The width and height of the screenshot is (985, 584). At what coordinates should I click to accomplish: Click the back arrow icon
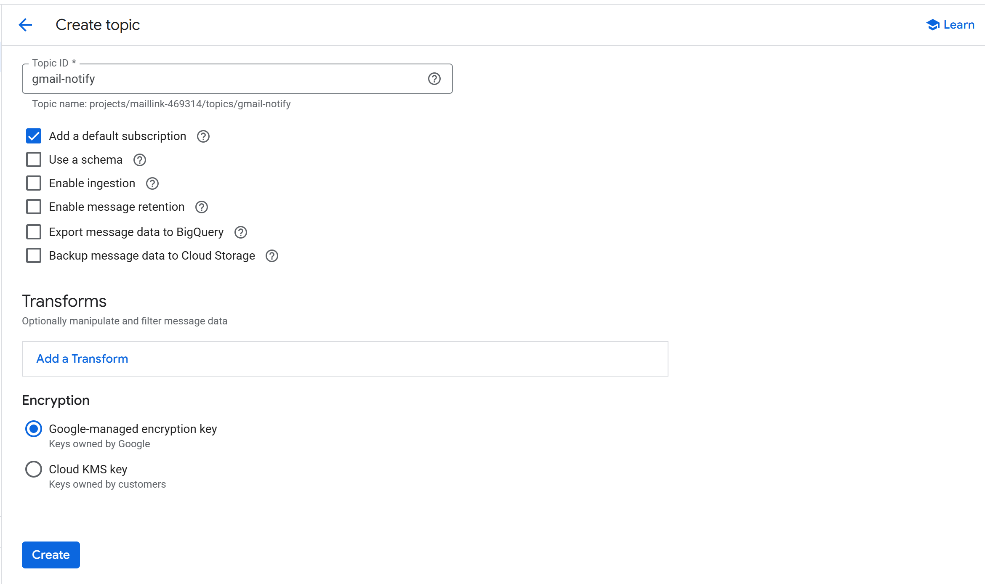click(25, 25)
